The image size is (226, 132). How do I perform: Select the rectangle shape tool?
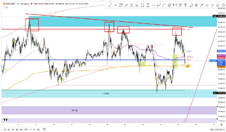click(x=142, y=5)
